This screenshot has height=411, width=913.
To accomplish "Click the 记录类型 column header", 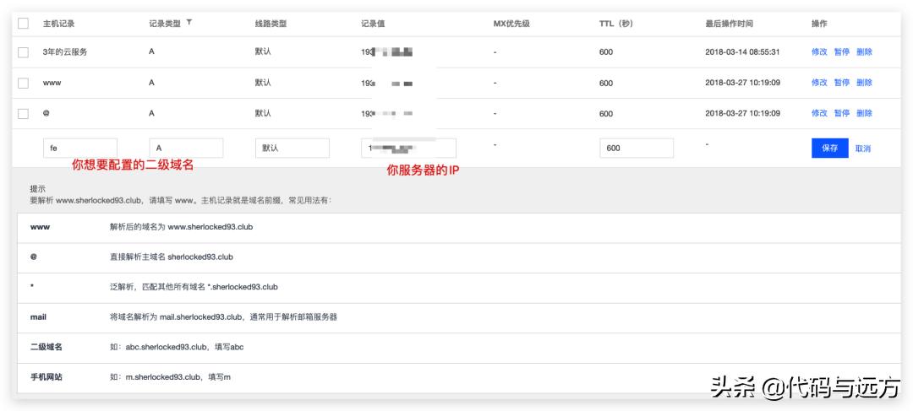I will coord(165,24).
